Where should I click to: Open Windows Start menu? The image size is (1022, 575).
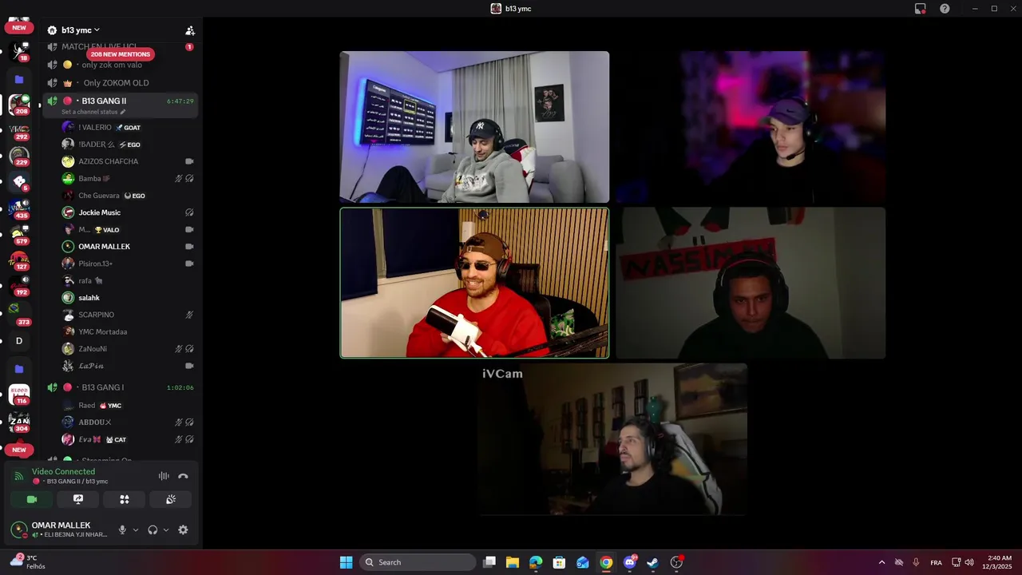pos(346,562)
